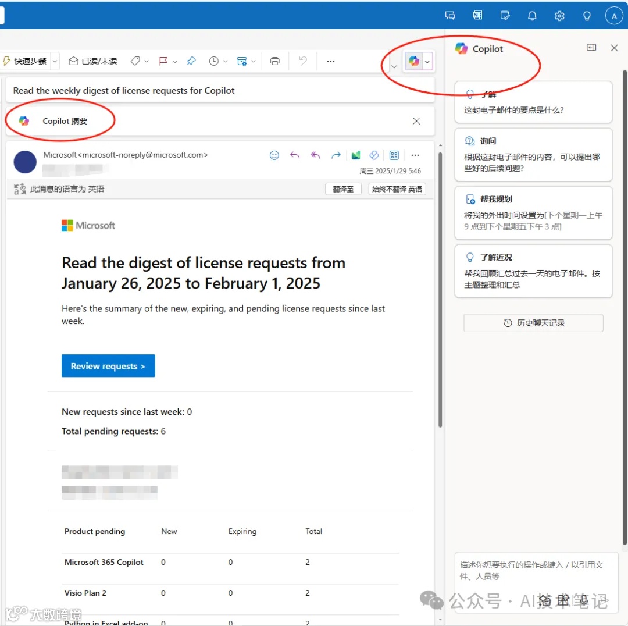
Task: Click the sender's round avatar
Action: pyautogui.click(x=25, y=162)
